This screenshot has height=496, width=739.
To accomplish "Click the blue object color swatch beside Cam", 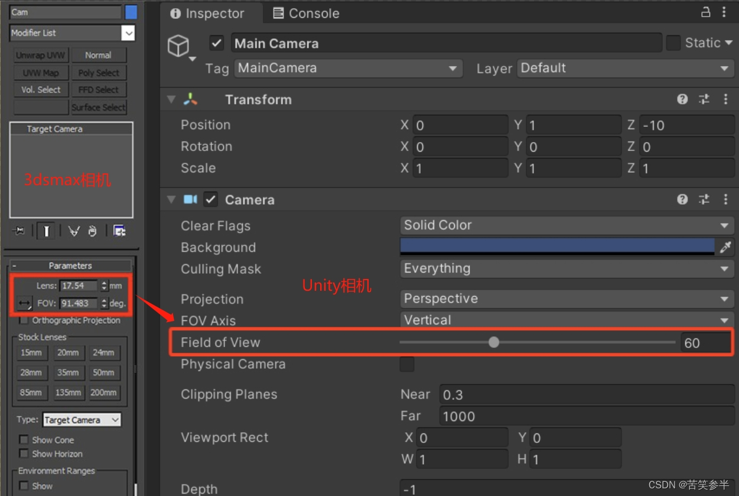I will [131, 12].
